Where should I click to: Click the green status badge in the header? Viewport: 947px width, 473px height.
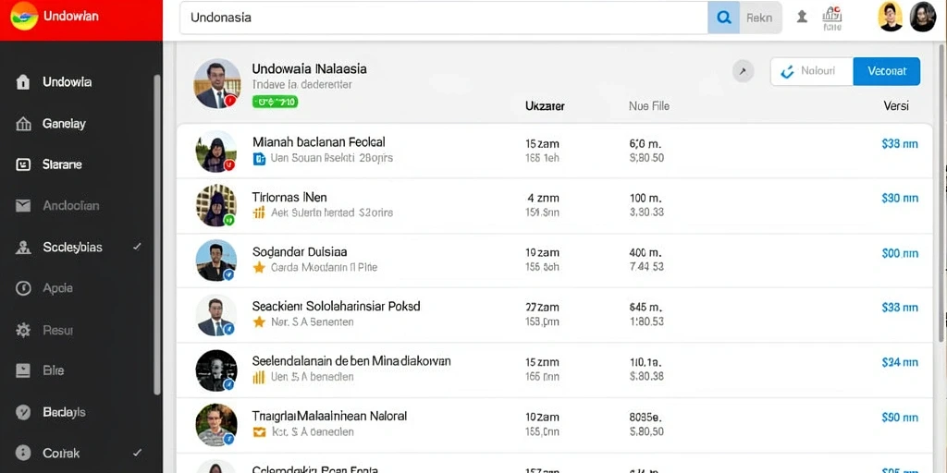pos(275,102)
